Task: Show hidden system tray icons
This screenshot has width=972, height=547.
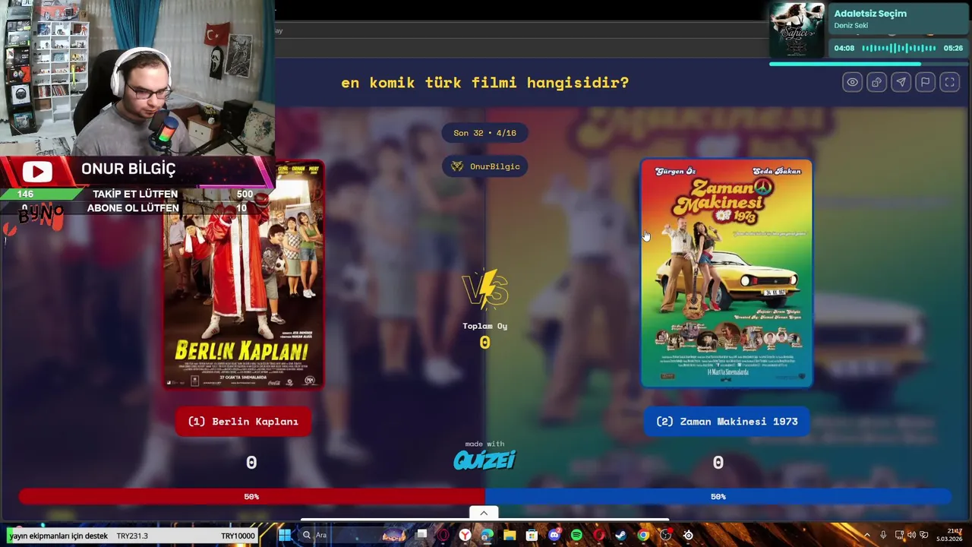Action: pyautogui.click(x=866, y=536)
